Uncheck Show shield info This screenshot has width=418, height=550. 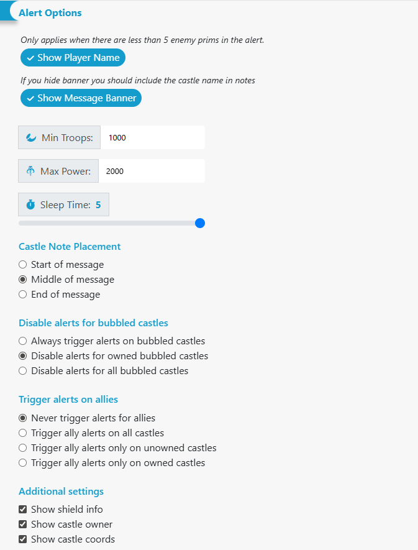pos(22,509)
